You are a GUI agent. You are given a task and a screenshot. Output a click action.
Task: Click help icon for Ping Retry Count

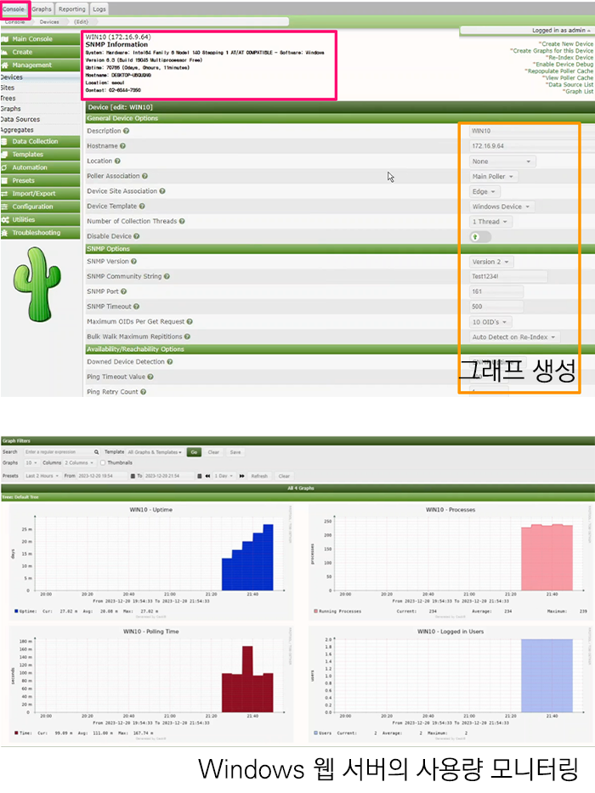click(143, 392)
